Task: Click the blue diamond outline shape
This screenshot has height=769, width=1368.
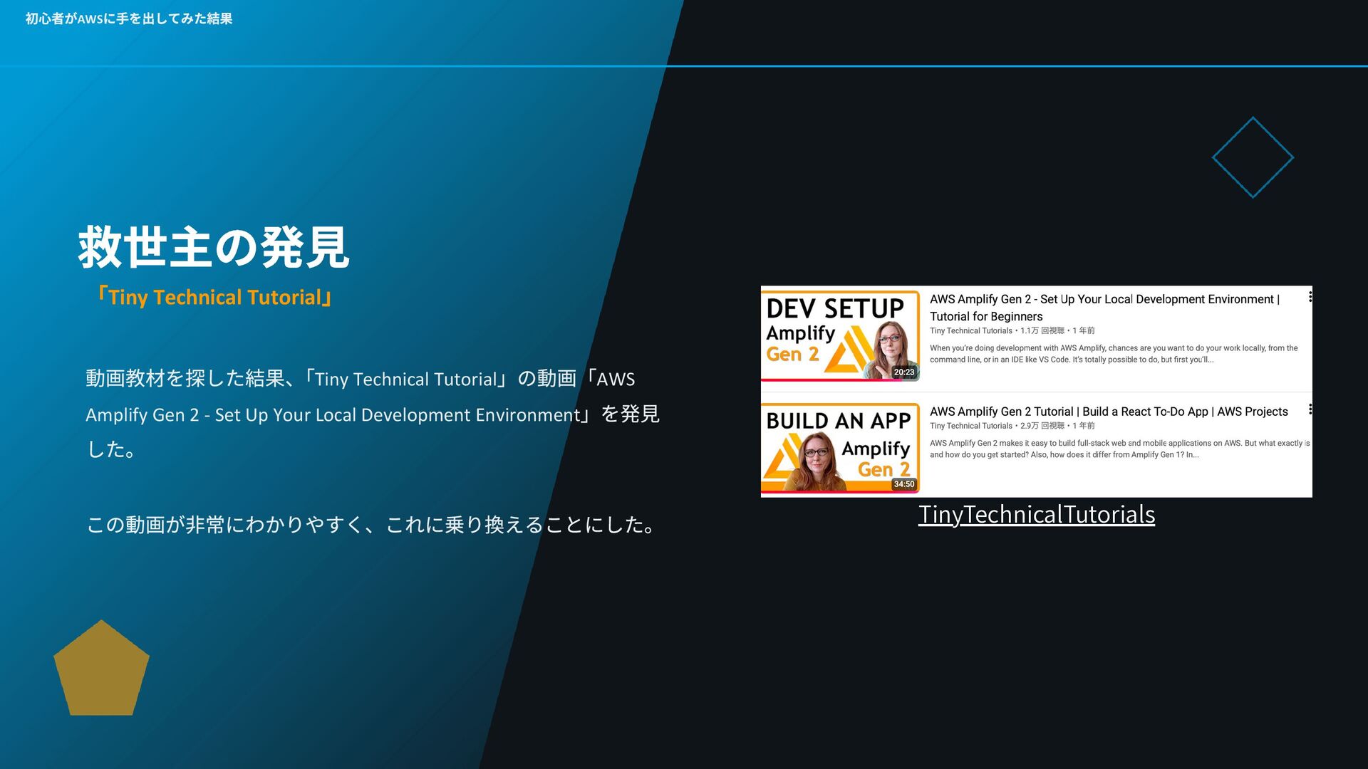Action: pos(1253,157)
